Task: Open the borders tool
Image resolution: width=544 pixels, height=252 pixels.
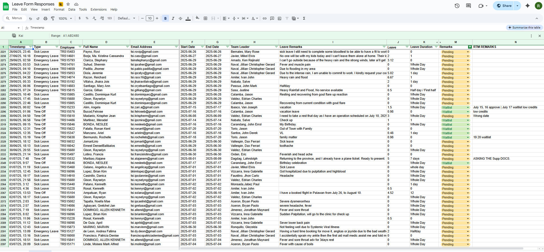Action: pos(205,18)
